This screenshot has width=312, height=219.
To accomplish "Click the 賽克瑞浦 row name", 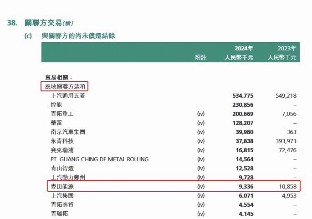I will pos(62,150).
